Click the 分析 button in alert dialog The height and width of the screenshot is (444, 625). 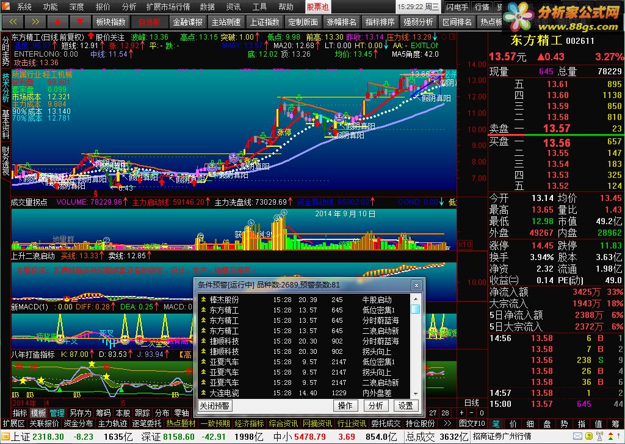tap(375, 406)
